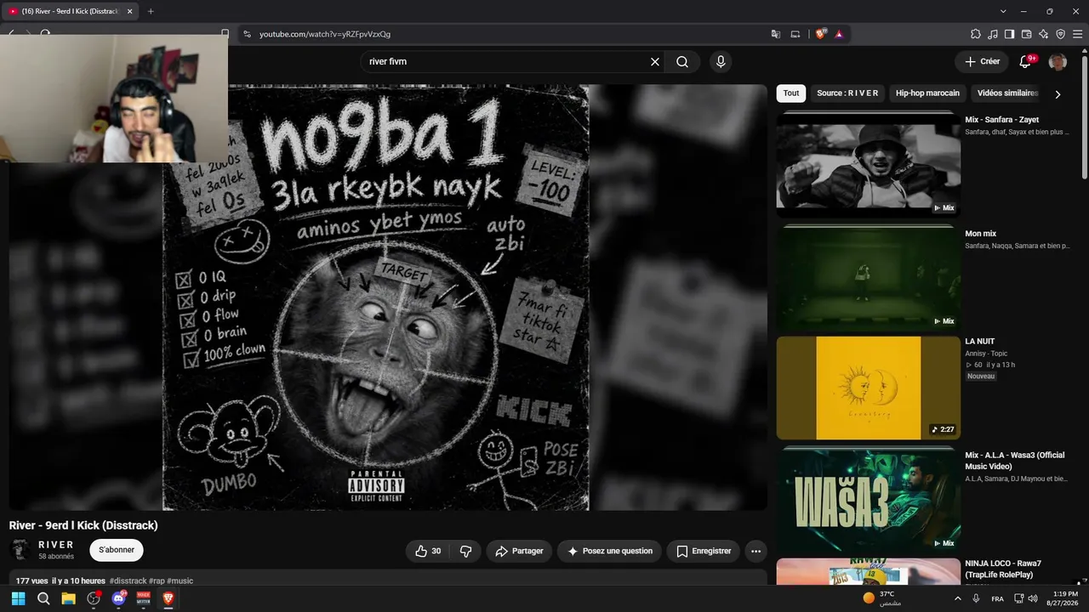Open more actions three-dot menu

(x=755, y=551)
